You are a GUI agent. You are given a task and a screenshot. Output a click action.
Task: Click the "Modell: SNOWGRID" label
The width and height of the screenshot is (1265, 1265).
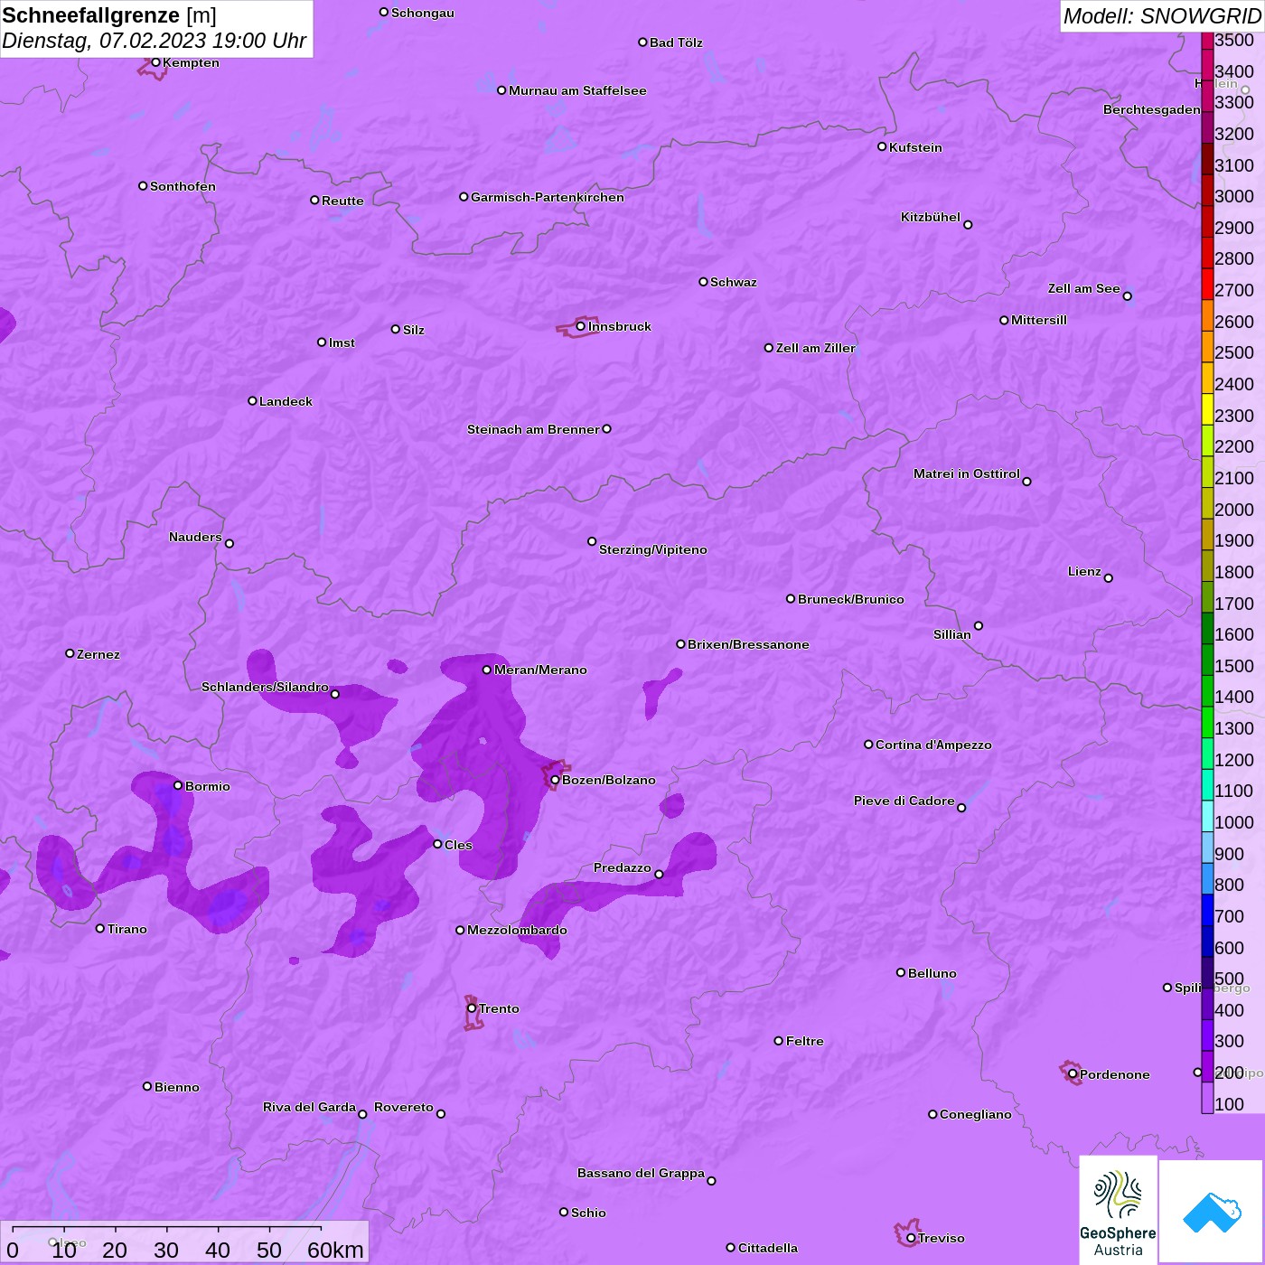[1162, 16]
